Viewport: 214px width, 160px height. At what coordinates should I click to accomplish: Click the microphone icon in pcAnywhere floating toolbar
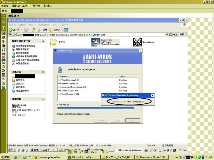tap(82, 152)
